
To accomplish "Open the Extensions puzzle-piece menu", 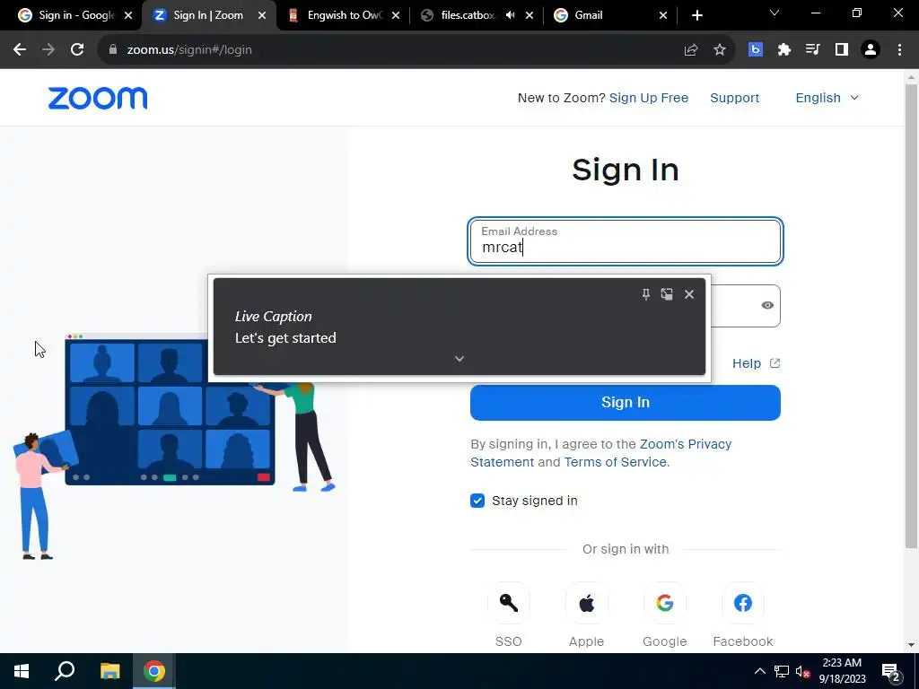I will tap(784, 50).
